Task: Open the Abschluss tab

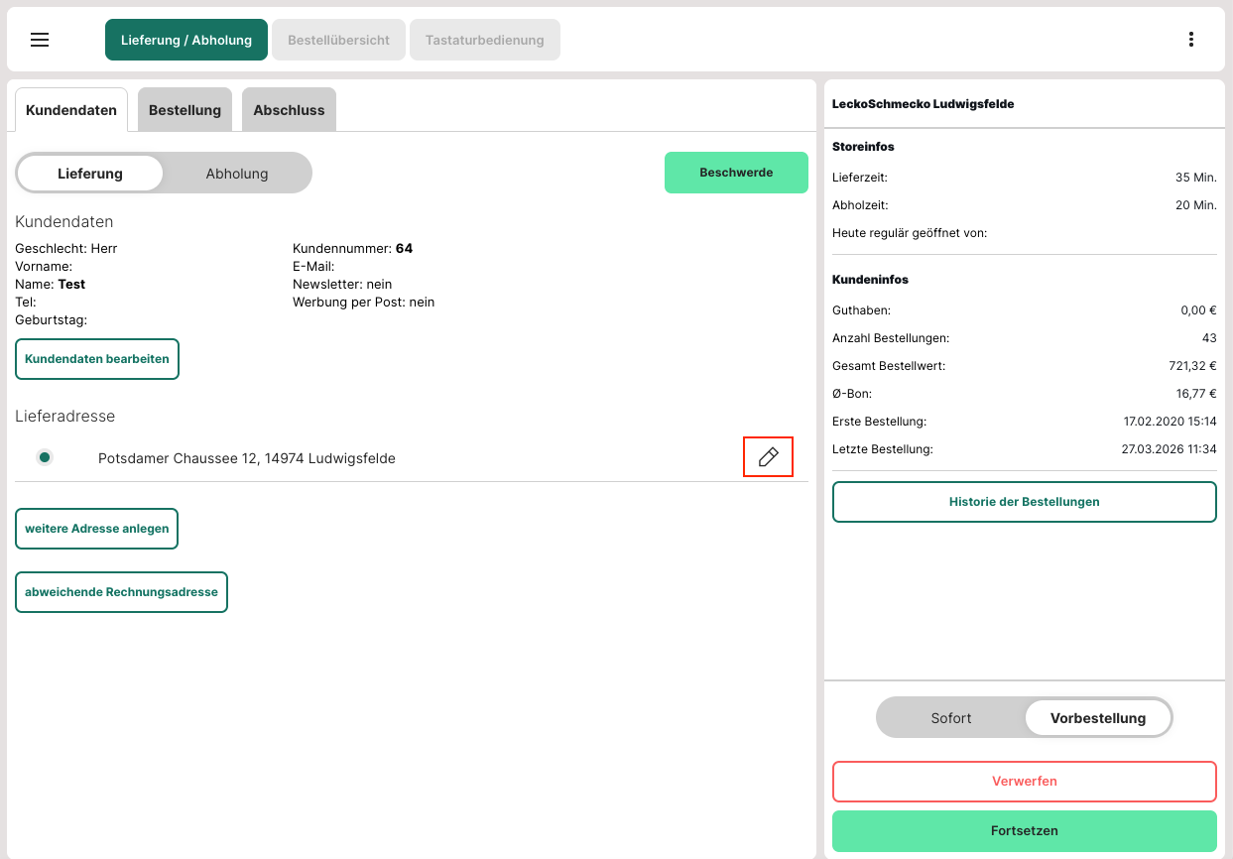Action: point(289,110)
